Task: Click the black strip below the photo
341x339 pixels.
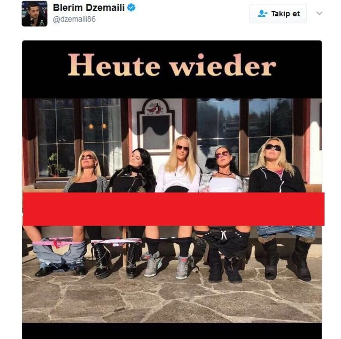Action: click(x=172, y=331)
